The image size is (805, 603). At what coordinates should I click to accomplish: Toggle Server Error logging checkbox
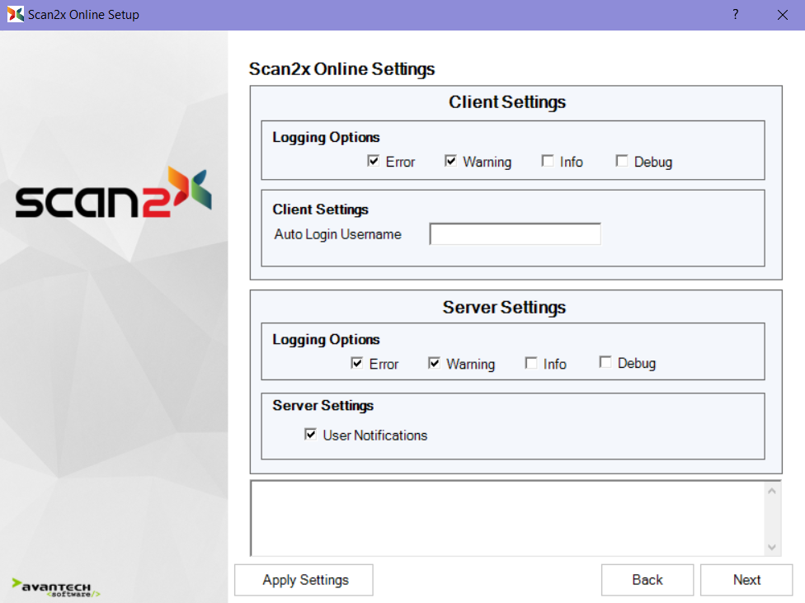tap(357, 363)
